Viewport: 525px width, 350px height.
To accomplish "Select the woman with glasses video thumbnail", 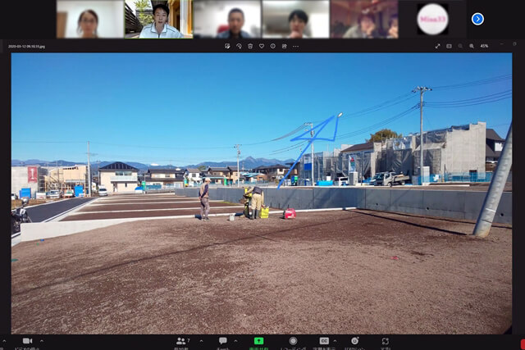I will [90, 19].
